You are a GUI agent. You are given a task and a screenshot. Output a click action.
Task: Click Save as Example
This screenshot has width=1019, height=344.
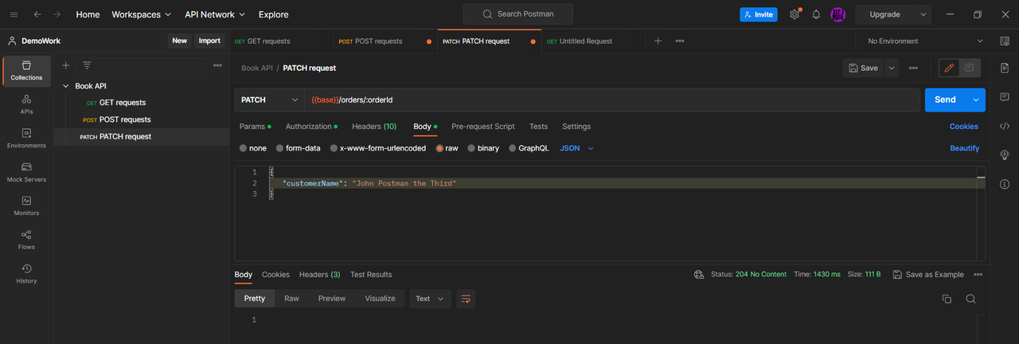click(928, 275)
